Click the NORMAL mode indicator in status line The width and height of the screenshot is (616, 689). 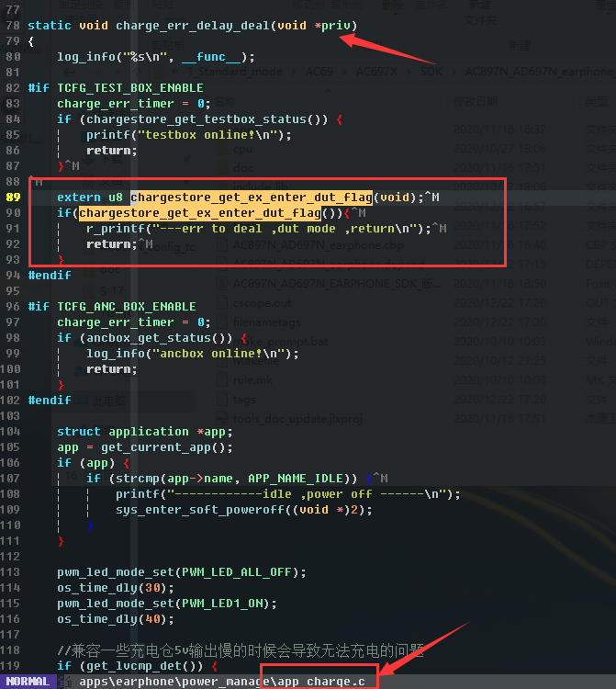coord(28,682)
